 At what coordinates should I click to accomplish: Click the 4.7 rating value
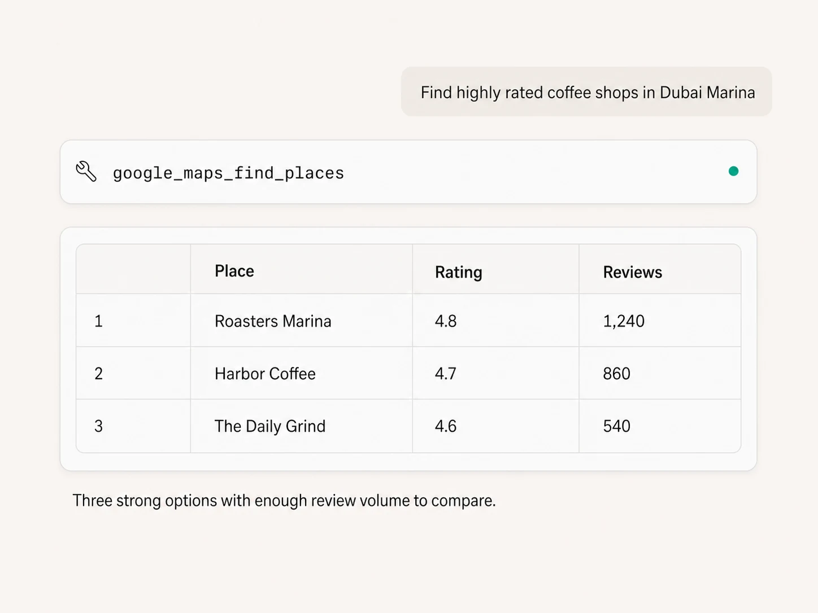pos(446,374)
